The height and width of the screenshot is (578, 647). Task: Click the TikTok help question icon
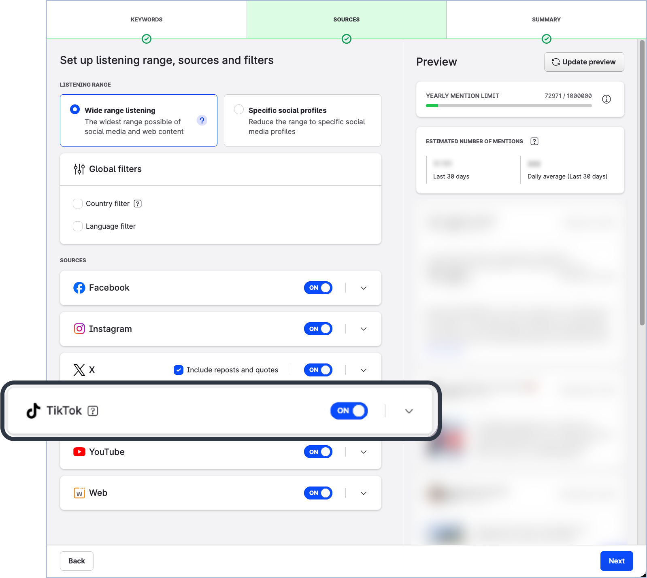point(93,411)
